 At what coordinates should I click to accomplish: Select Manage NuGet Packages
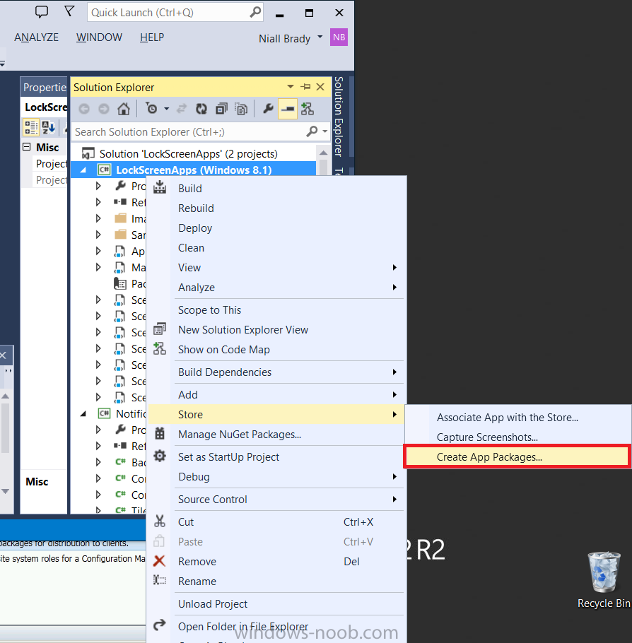[276, 435]
